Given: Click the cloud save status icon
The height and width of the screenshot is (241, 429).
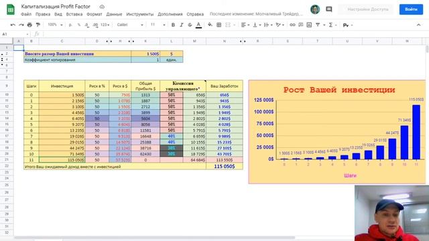Looking at the screenshot, I should (x=102, y=7).
